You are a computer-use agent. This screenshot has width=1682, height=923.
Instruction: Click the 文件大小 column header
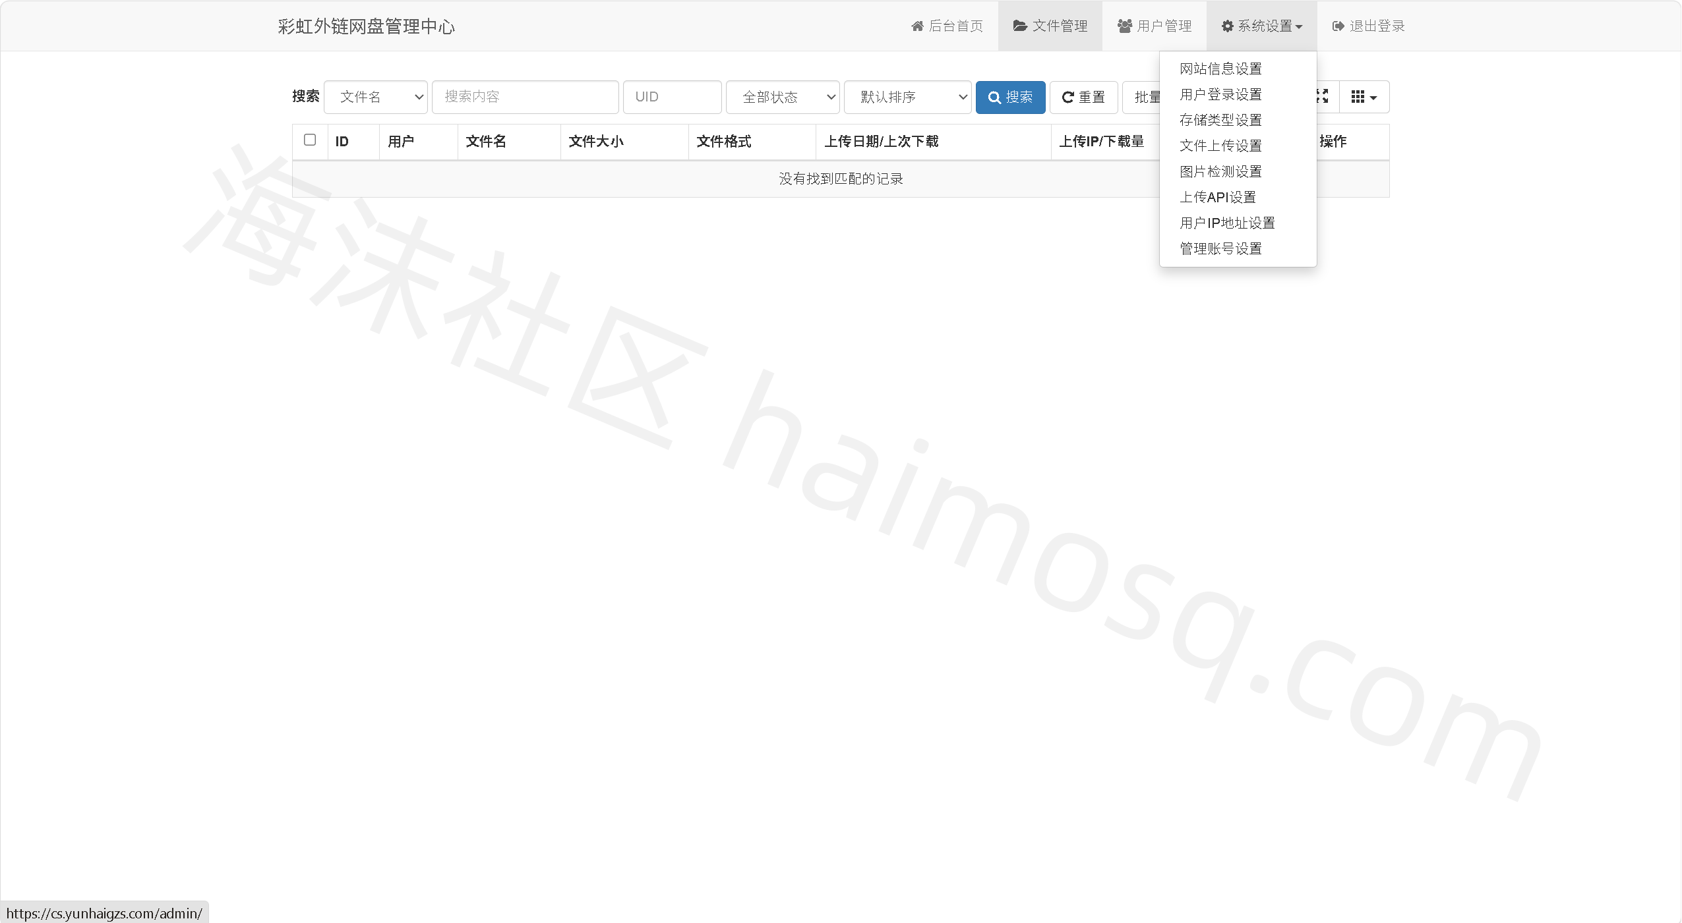(x=624, y=142)
